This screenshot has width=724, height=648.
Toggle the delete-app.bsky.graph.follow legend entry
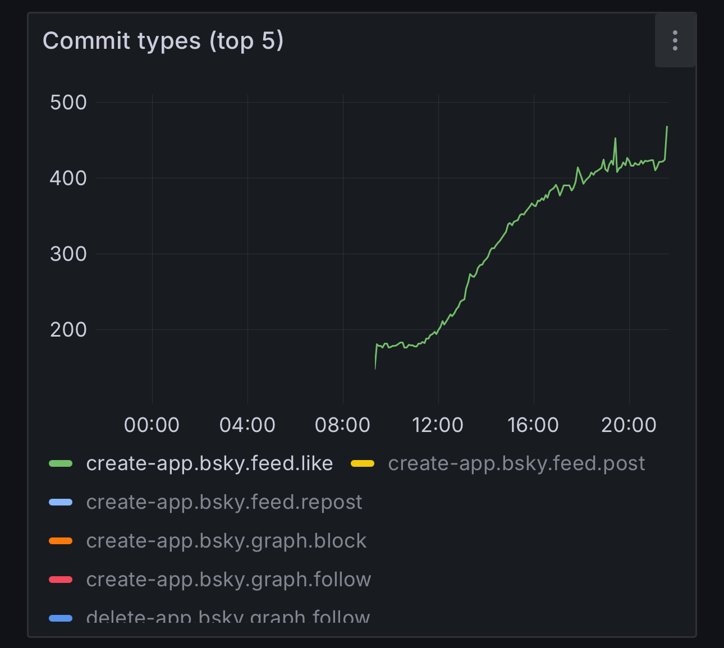[x=228, y=617]
